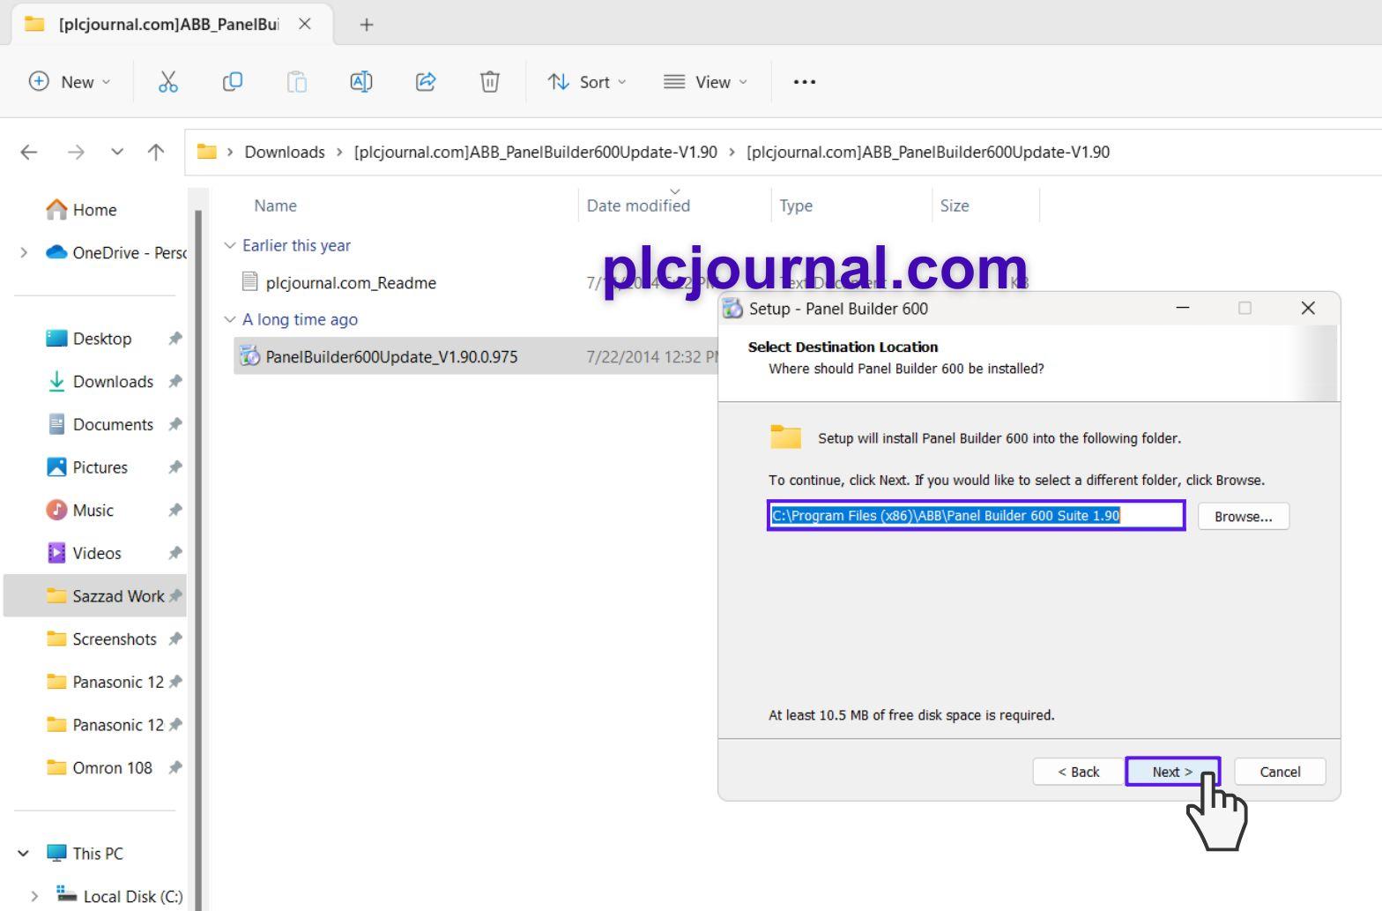Click the Paste clipboard icon
Image resolution: width=1382 pixels, height=911 pixels.
297,82
